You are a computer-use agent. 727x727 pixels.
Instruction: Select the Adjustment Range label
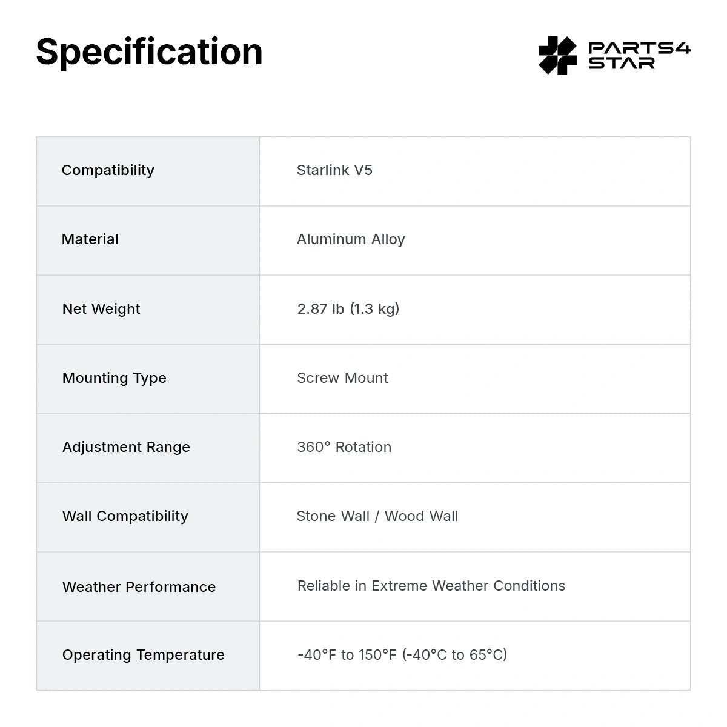[x=126, y=447]
